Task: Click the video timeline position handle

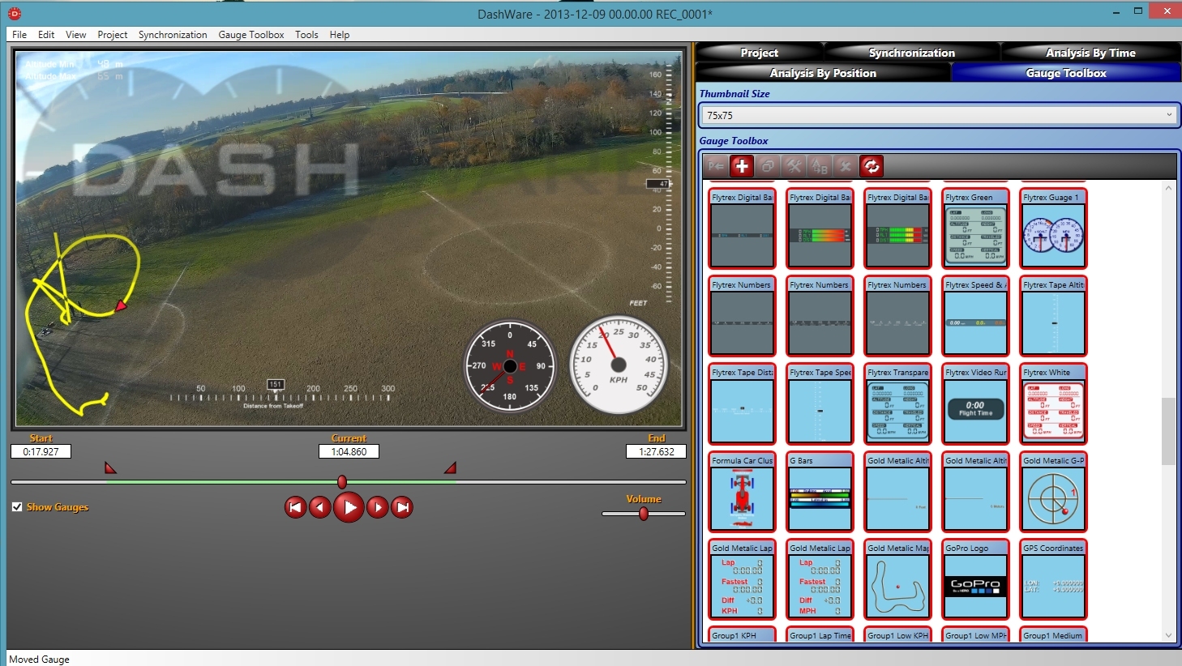Action: (x=342, y=482)
